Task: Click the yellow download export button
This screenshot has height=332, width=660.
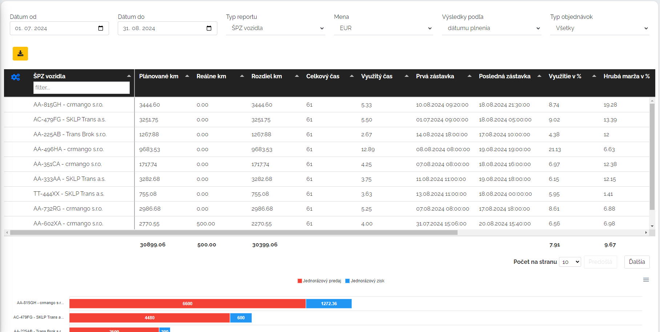Action: (20, 54)
